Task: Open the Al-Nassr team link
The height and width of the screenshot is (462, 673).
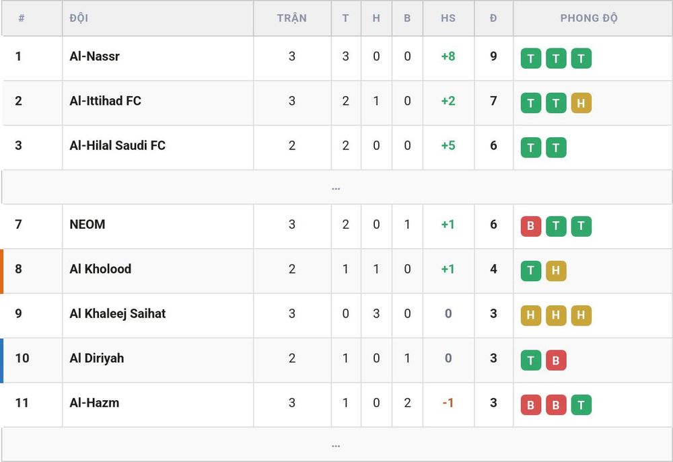Action: click(94, 56)
